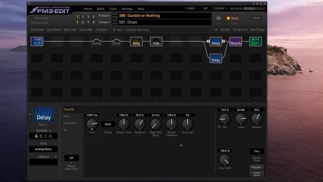Click the expander arrow left of the Delay image
The height and width of the screenshot is (182, 323).
tap(30, 114)
